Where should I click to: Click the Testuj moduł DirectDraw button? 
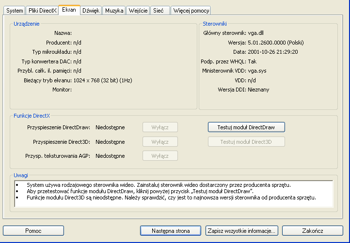[246, 127]
